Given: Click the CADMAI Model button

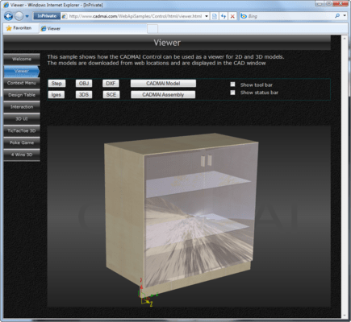Looking at the screenshot, I should [x=163, y=84].
